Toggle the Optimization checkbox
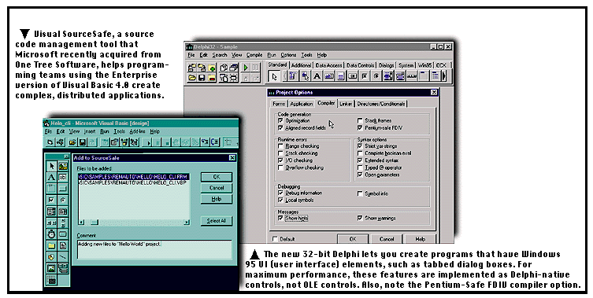This screenshot has width=593, height=298. [x=280, y=120]
